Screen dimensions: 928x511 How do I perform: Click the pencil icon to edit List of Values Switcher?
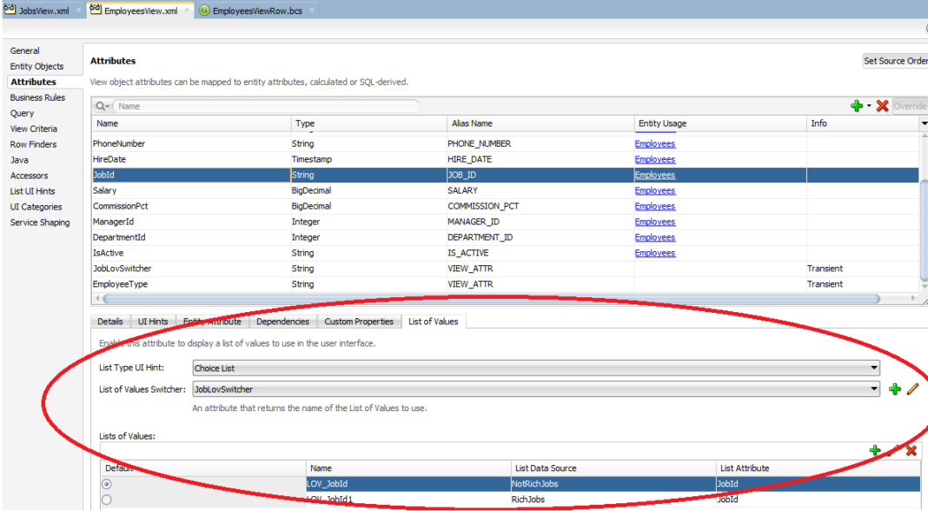pyautogui.click(x=911, y=388)
